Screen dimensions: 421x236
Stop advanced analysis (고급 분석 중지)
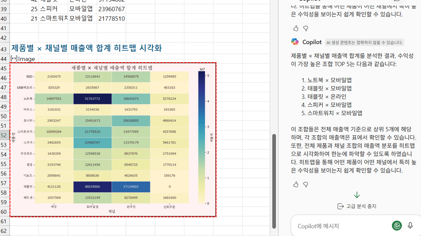pos(357,206)
